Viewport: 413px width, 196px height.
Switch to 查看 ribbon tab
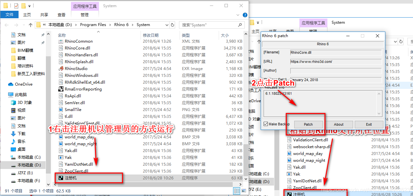62,15
